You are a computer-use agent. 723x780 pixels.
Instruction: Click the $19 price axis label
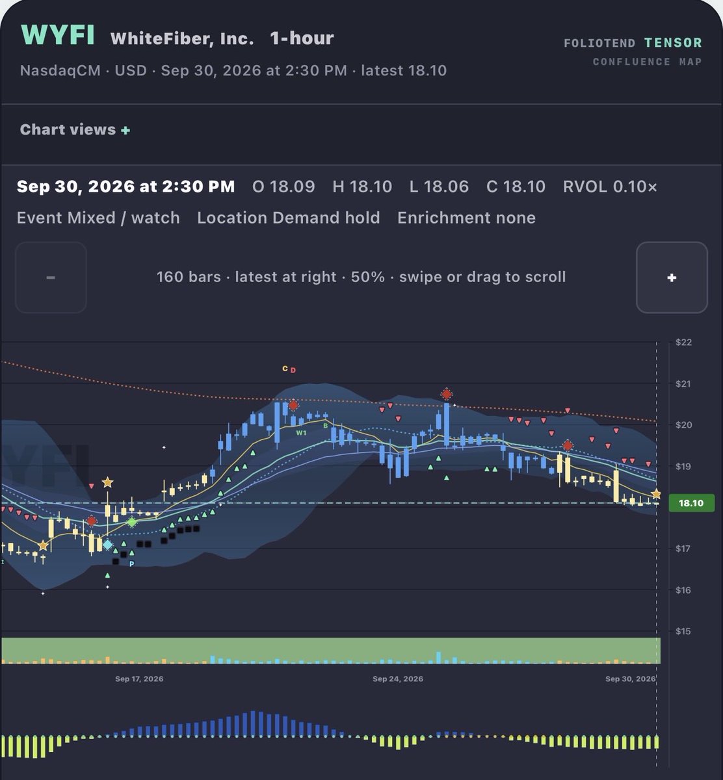[x=683, y=467]
